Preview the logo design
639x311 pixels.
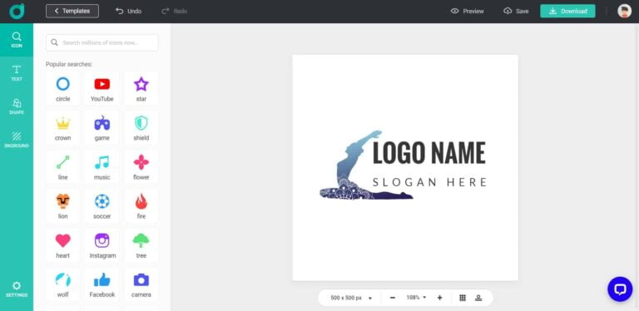pos(468,12)
